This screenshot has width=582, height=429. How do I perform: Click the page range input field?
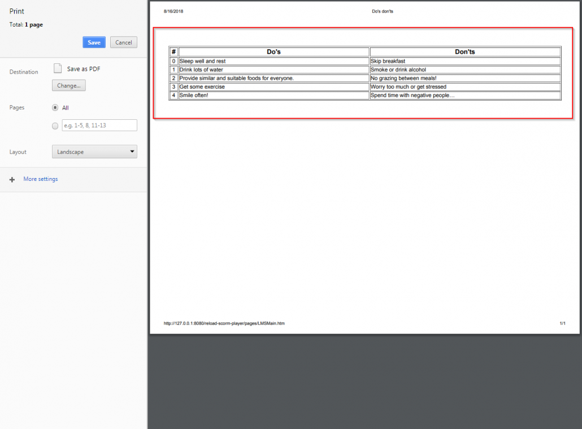click(99, 125)
